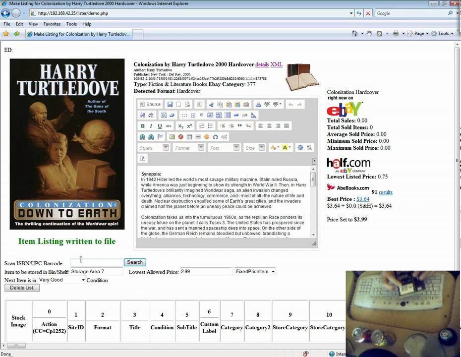
Task: Toggle Underline formatting in editor
Action: tap(160, 126)
